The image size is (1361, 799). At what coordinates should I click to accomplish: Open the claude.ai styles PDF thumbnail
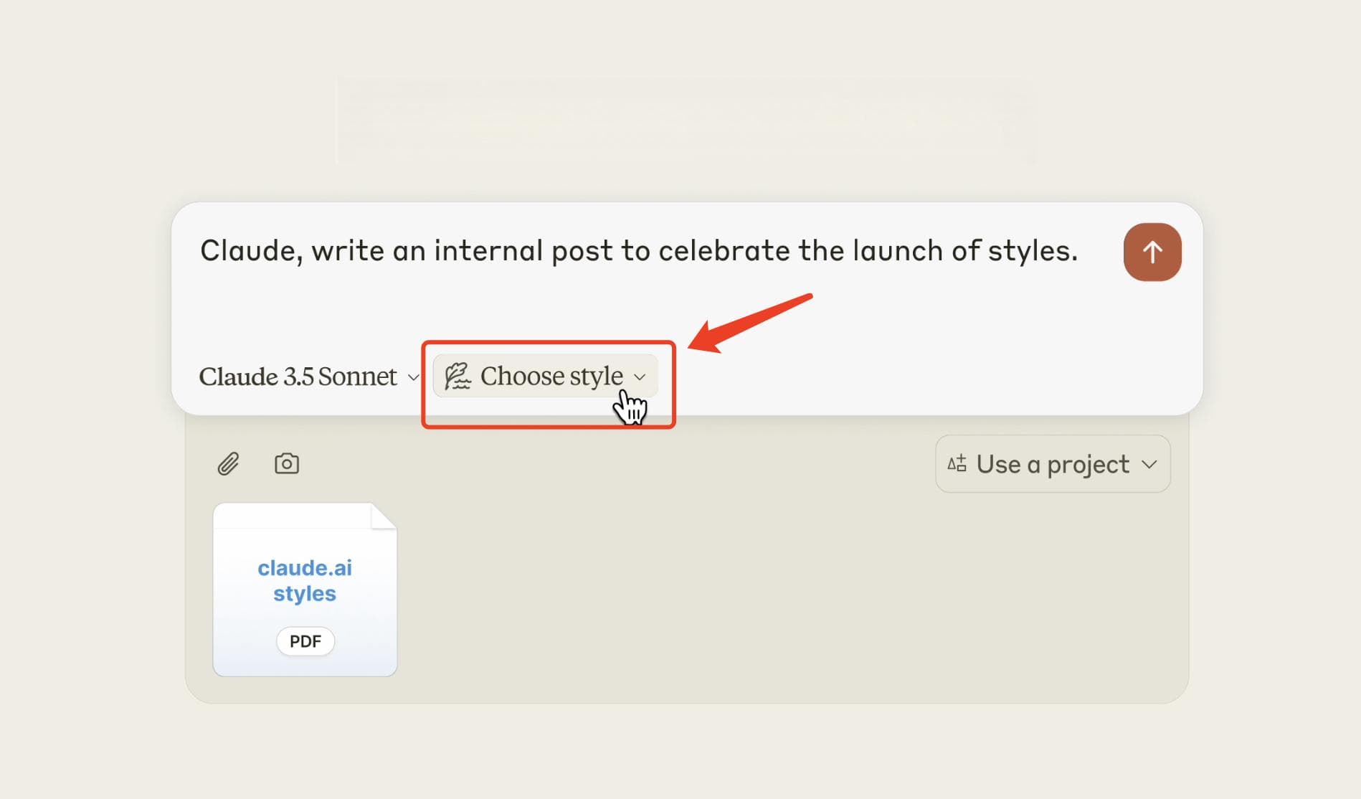(x=305, y=590)
